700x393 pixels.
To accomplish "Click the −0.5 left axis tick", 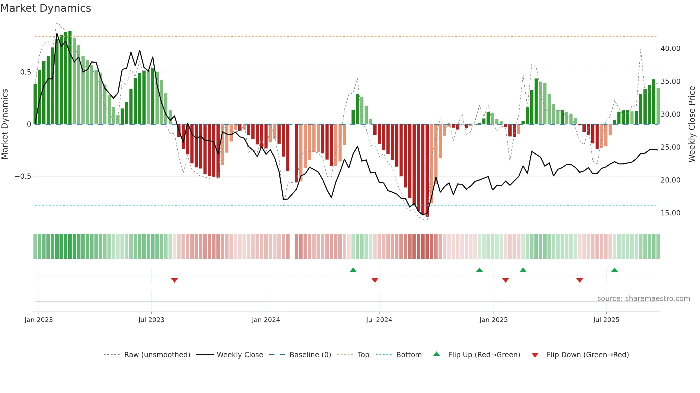I will click(x=23, y=176).
